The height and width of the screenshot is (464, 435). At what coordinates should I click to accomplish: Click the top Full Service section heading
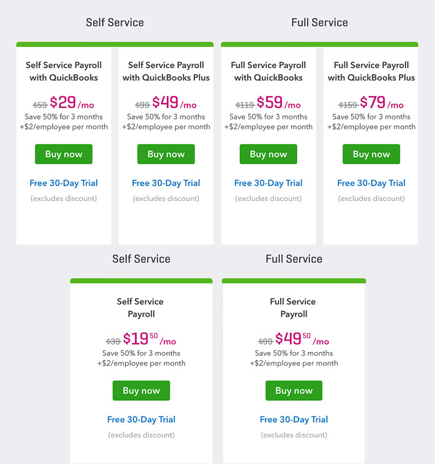(319, 22)
